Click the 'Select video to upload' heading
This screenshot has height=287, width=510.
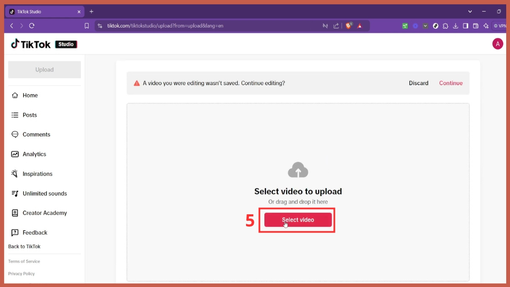click(x=298, y=191)
